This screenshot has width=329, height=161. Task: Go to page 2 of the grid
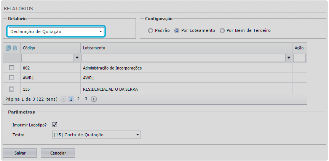[78, 99]
